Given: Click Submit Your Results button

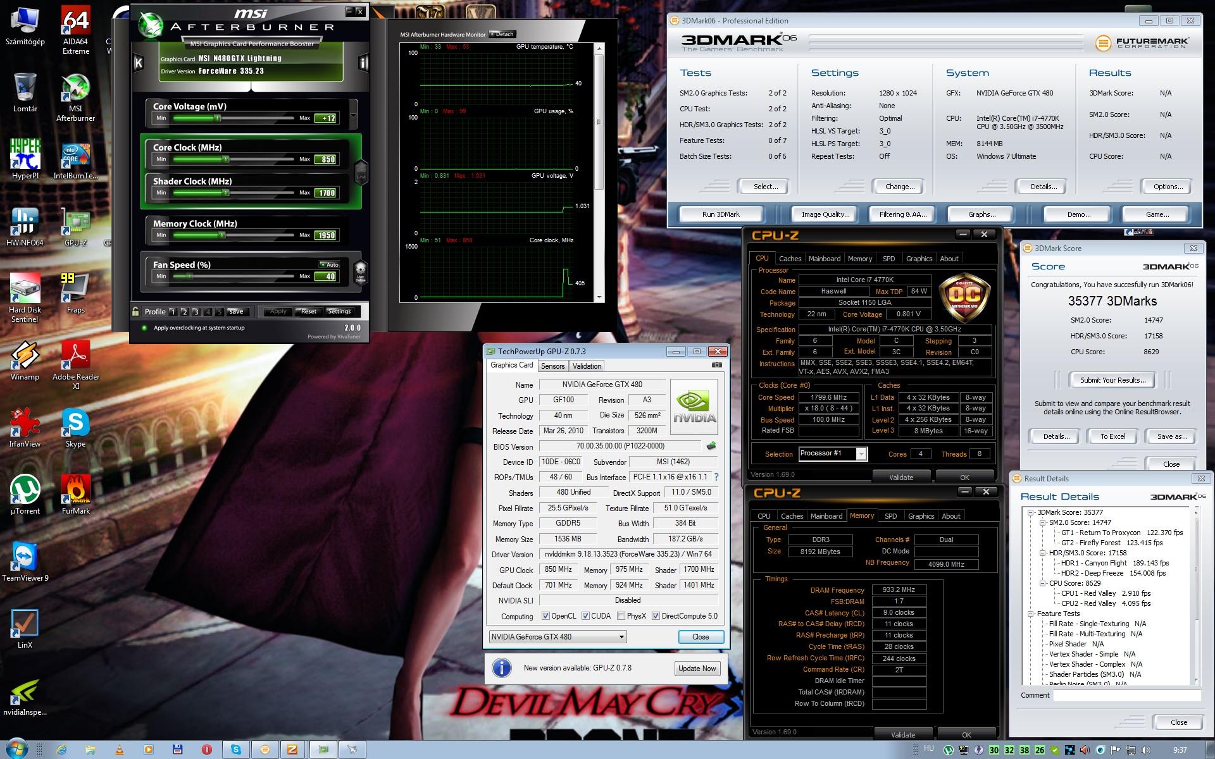Looking at the screenshot, I should click(x=1112, y=380).
